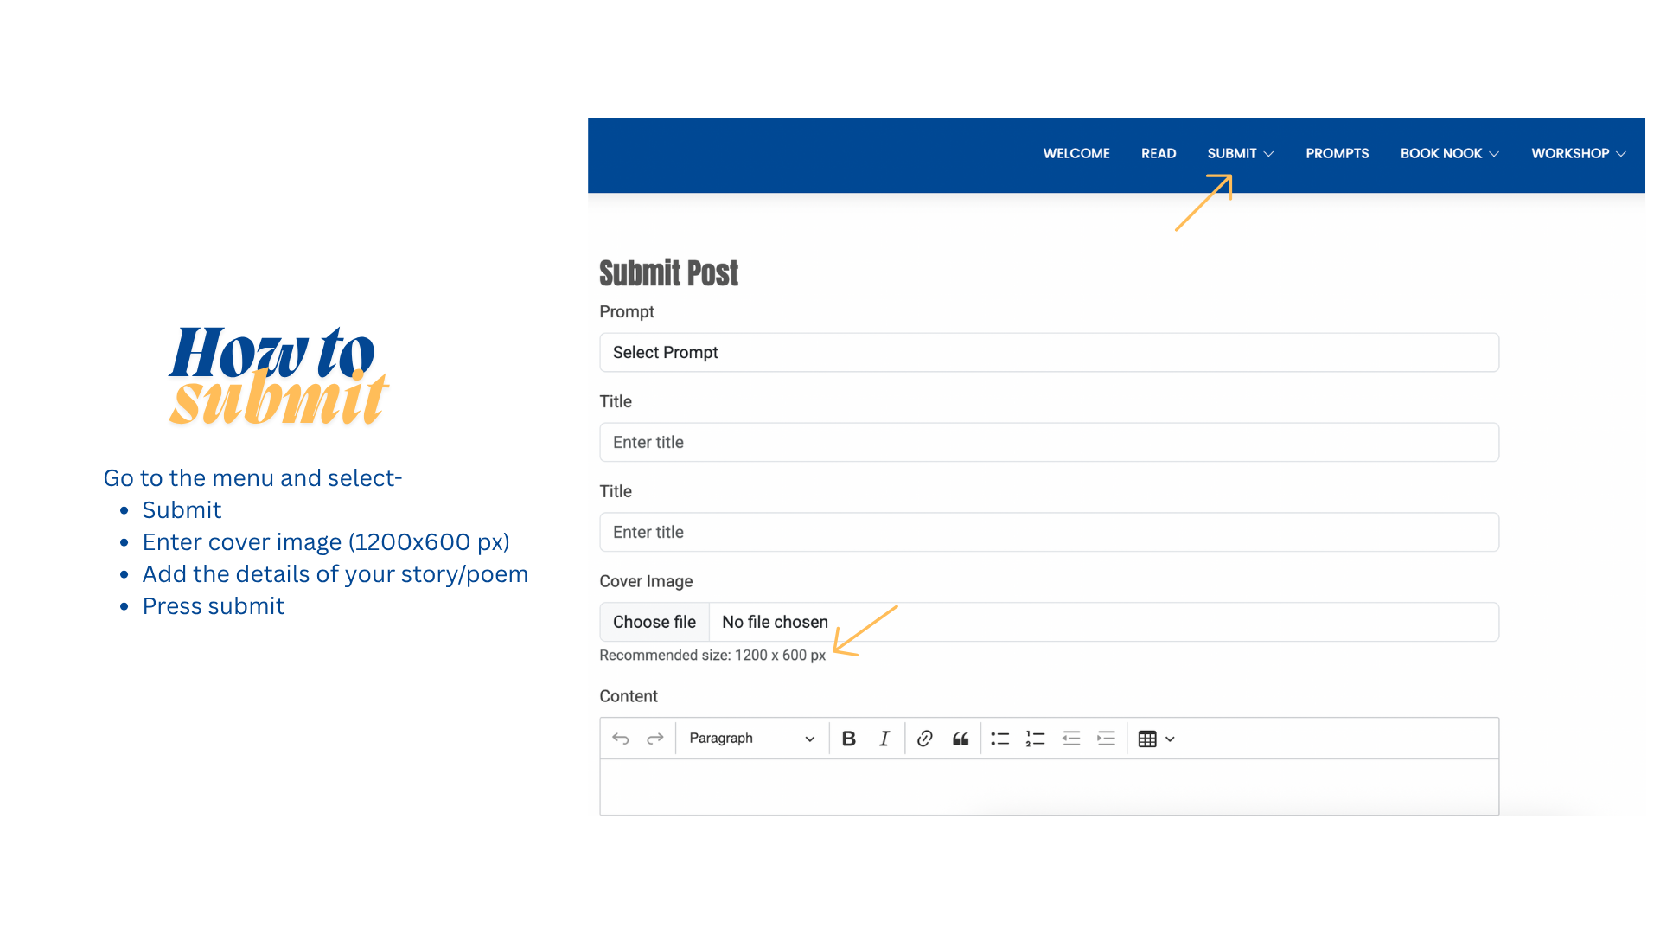Expand the Submit menu in navigation
The width and height of the screenshot is (1660, 934).
(x=1240, y=154)
